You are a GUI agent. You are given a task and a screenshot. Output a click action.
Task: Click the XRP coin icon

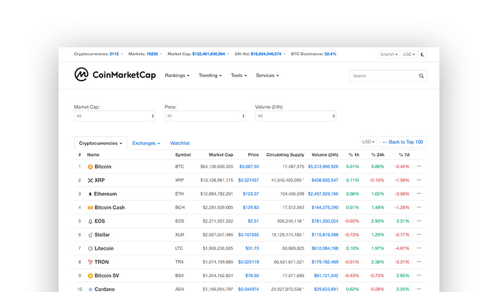point(90,180)
